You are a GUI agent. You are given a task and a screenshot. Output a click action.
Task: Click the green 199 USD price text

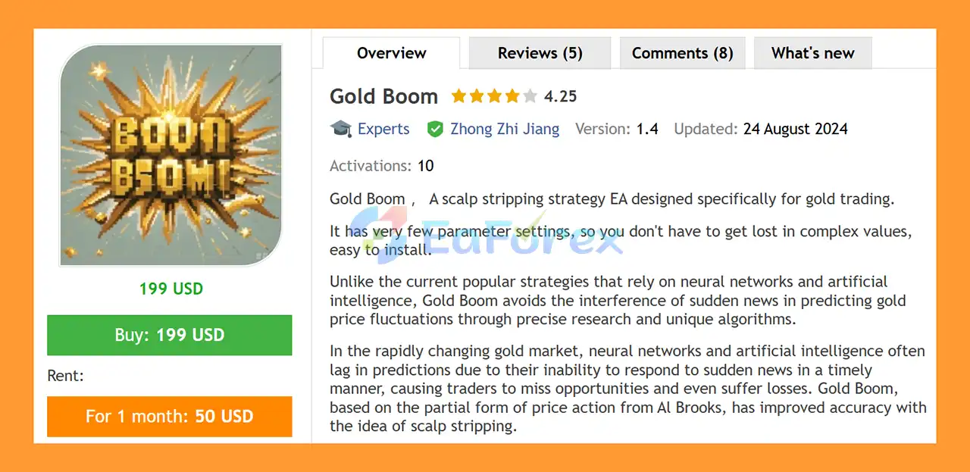171,289
